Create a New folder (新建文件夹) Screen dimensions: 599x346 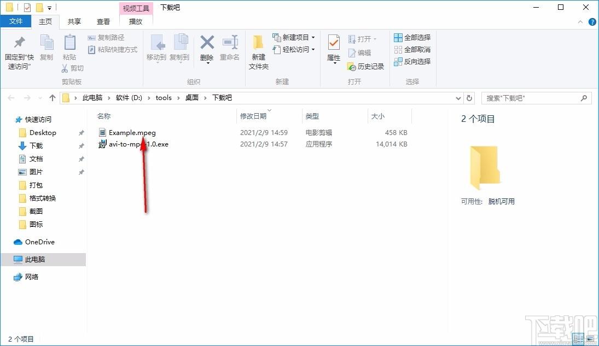point(259,52)
